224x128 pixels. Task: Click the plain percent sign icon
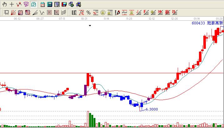(x=89, y=13)
